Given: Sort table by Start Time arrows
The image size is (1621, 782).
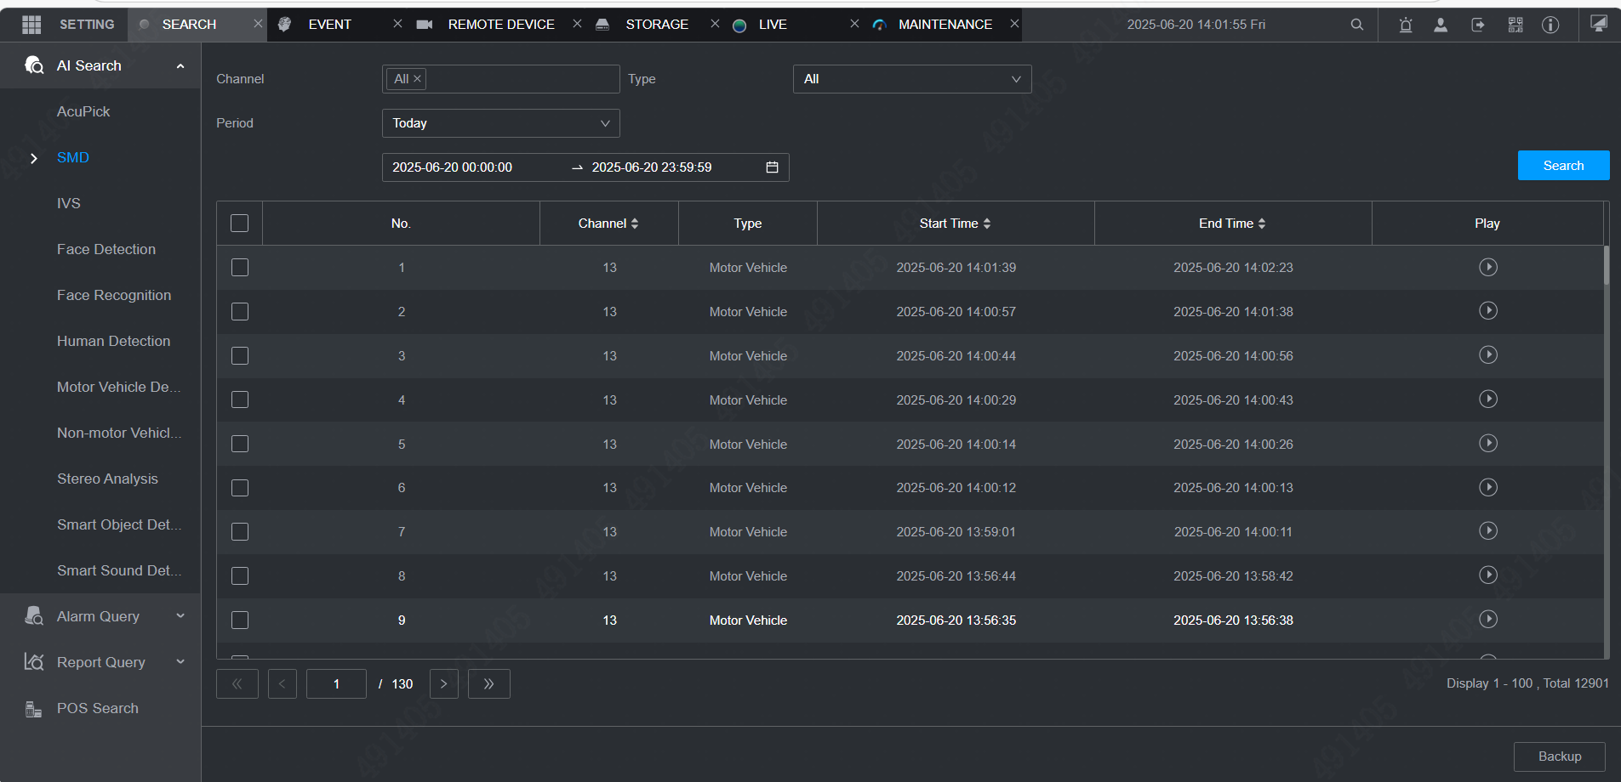Looking at the screenshot, I should pos(987,224).
